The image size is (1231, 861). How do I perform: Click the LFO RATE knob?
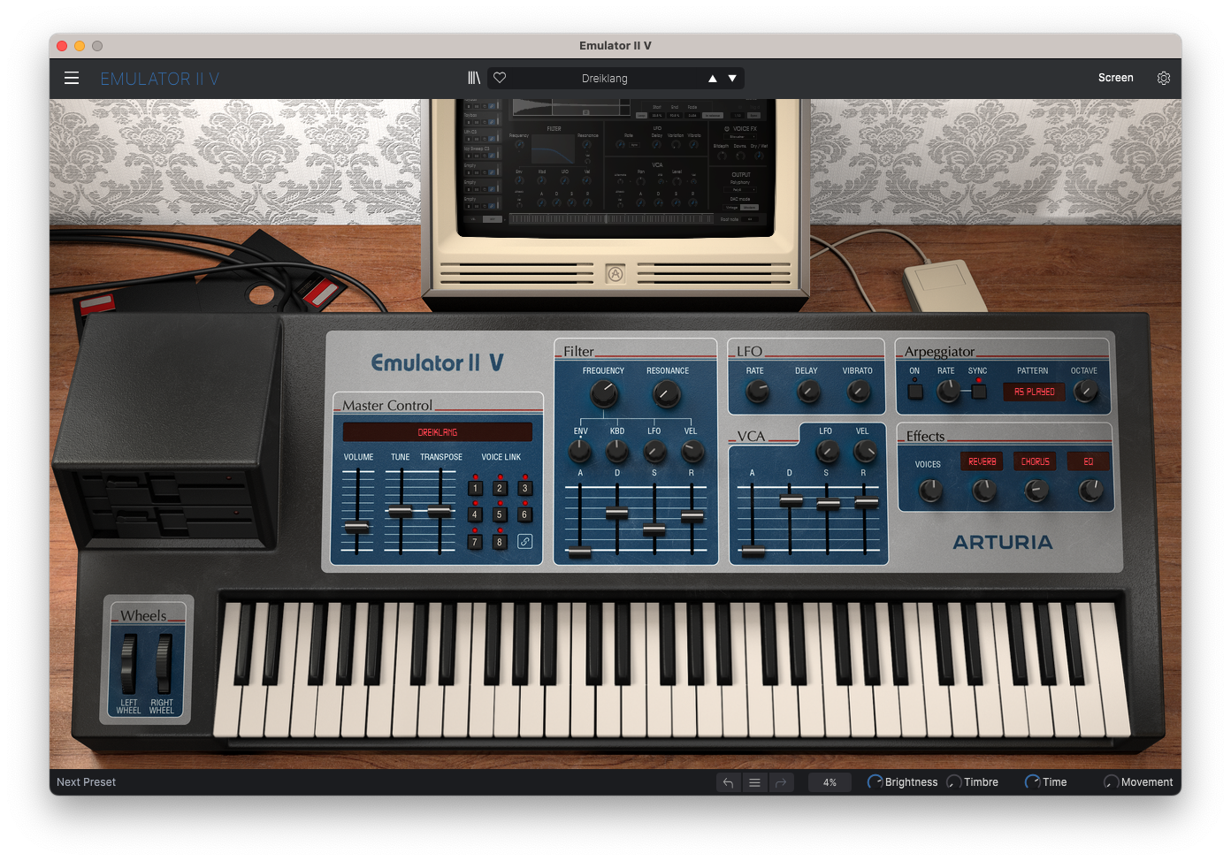click(757, 392)
